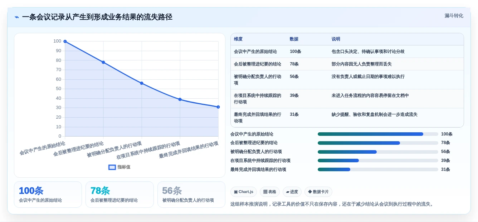
Task: Select the 进度 tag chip
Action: point(292,192)
